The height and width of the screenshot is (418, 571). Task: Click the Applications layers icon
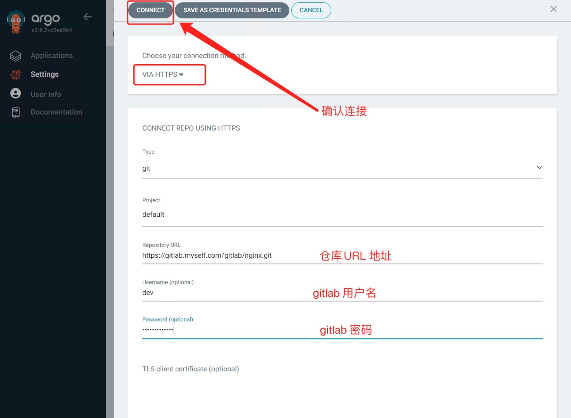pos(16,56)
